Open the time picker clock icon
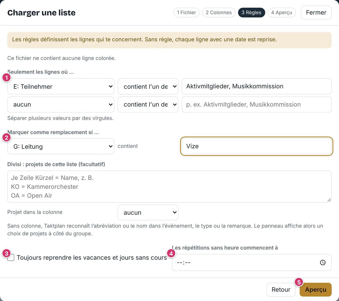The image size is (339, 301). (x=323, y=262)
